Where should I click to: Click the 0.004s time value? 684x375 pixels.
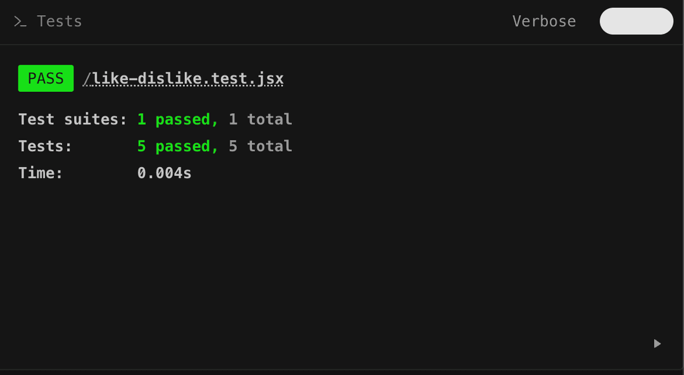point(165,173)
